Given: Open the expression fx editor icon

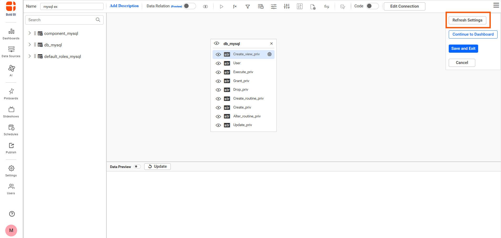Looking at the screenshot, I should (x=235, y=7).
